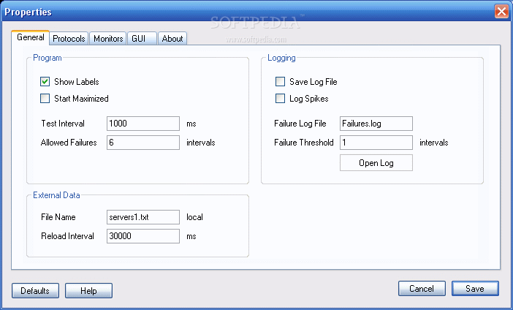Click the Allowed Failures label

tap(69, 143)
